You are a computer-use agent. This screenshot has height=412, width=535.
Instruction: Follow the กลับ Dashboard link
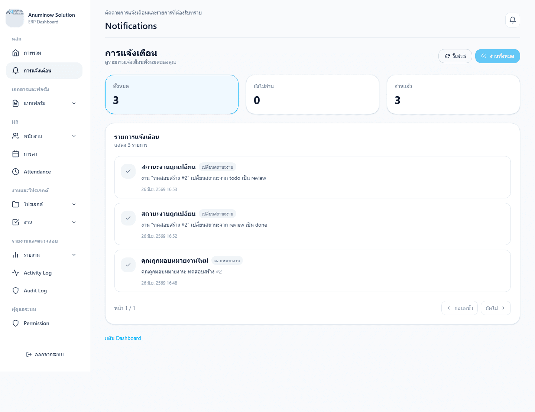coord(123,338)
